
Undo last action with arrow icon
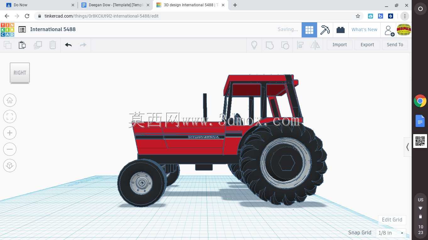click(68, 45)
